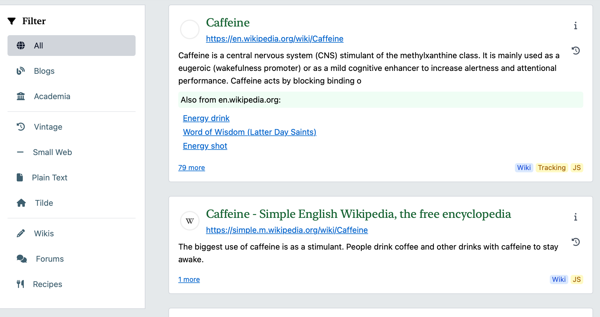The image size is (600, 317).
Task: Open Word of Wisdom (Latter Day Saints) link
Action: point(250,132)
